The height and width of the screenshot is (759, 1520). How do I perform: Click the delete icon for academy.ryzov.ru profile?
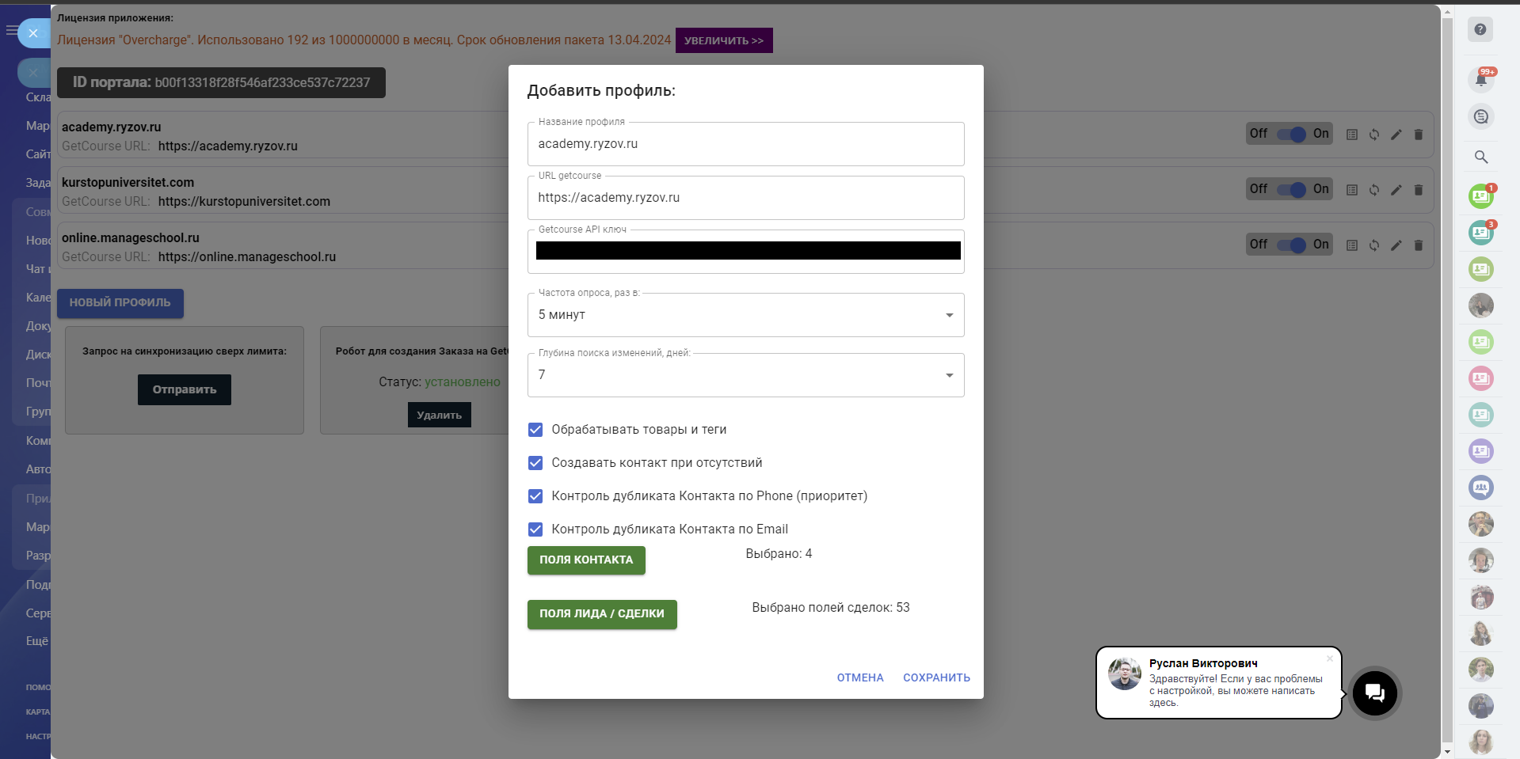pos(1418,135)
